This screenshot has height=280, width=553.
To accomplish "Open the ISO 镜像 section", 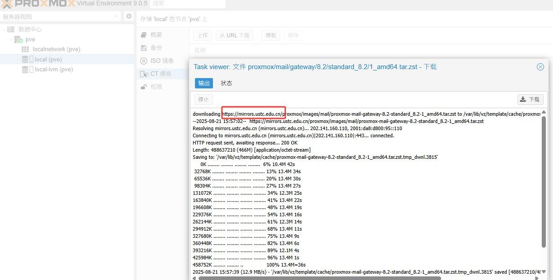I will 162,61.
